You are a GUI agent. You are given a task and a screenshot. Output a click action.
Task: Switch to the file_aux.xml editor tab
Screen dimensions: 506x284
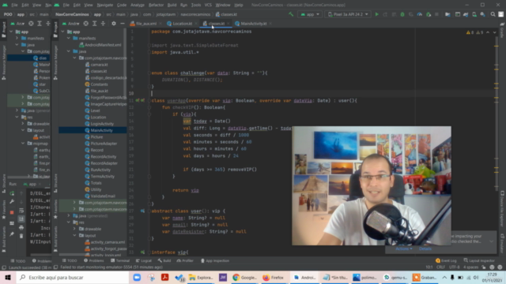145,24
